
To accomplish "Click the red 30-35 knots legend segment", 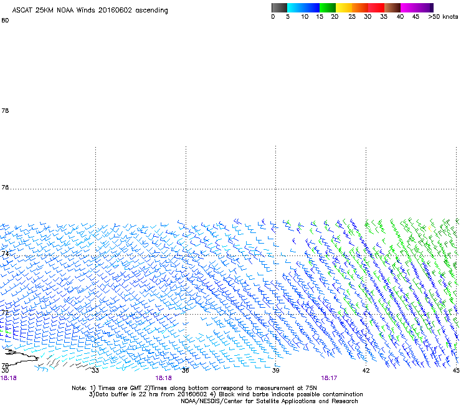I will point(376,7).
